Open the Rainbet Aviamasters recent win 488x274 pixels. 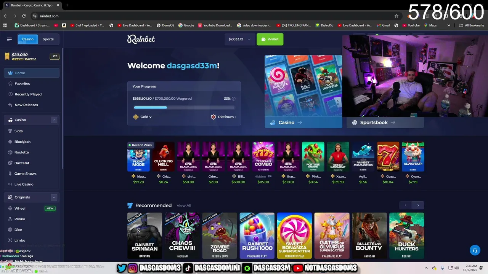(363, 157)
